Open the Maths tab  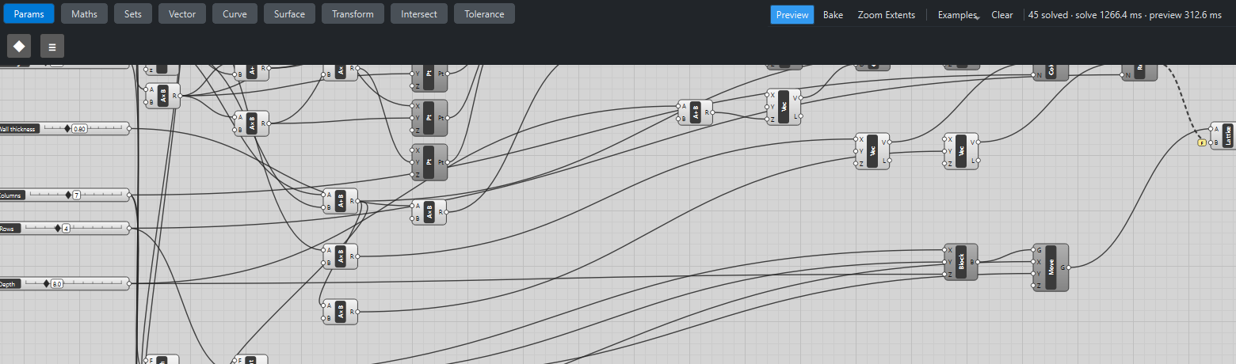point(85,14)
